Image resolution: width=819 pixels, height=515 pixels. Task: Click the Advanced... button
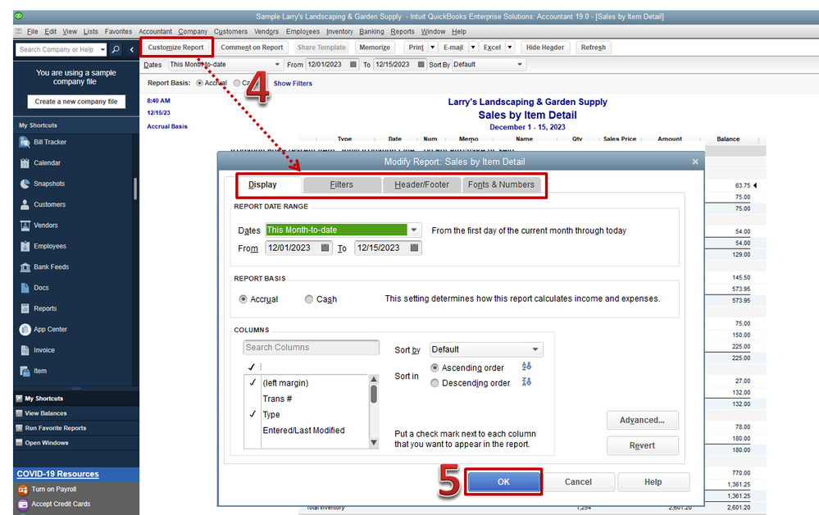[x=643, y=421]
